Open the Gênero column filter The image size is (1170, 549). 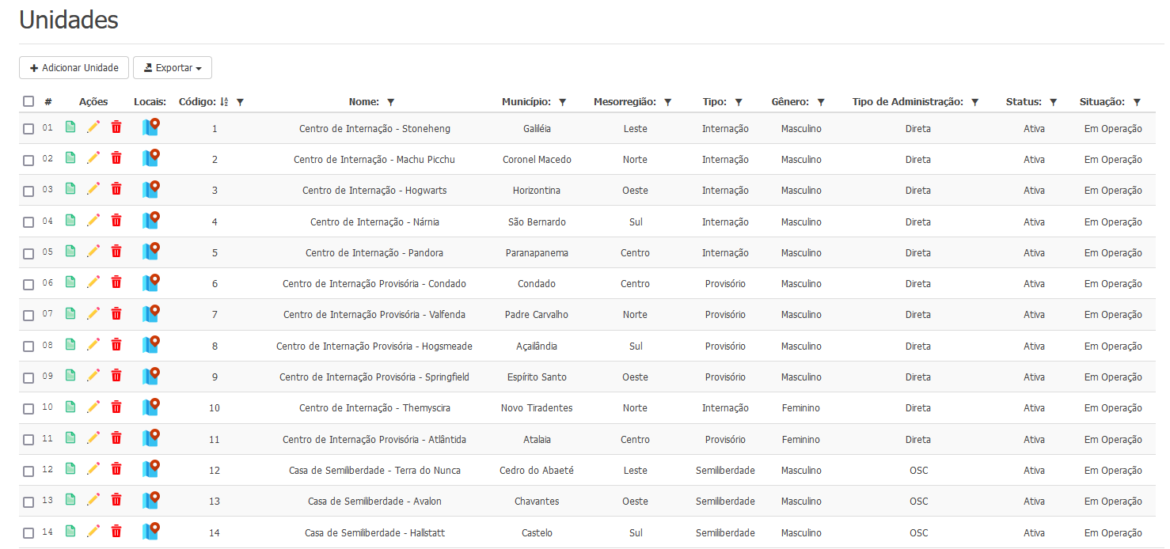pos(821,102)
